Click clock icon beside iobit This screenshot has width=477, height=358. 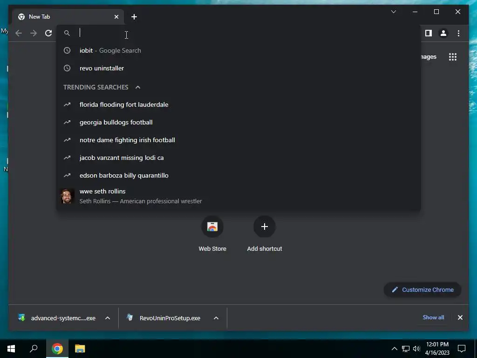click(67, 50)
